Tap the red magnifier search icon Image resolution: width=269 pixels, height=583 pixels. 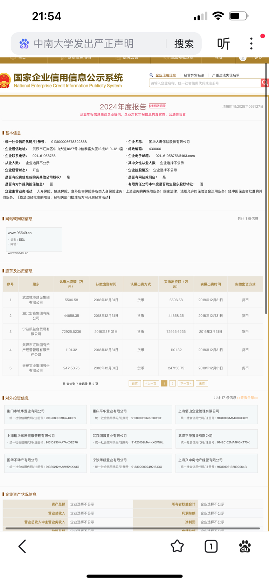tap(265, 83)
